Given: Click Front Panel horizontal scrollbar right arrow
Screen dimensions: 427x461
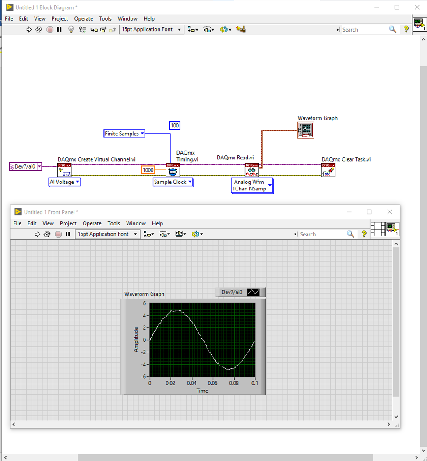Looking at the screenshot, I should point(389,424).
